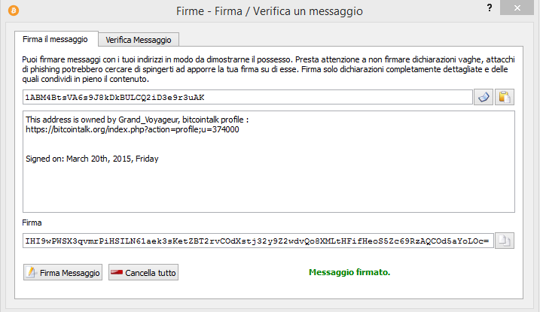Click inside the signature text field

point(258,241)
